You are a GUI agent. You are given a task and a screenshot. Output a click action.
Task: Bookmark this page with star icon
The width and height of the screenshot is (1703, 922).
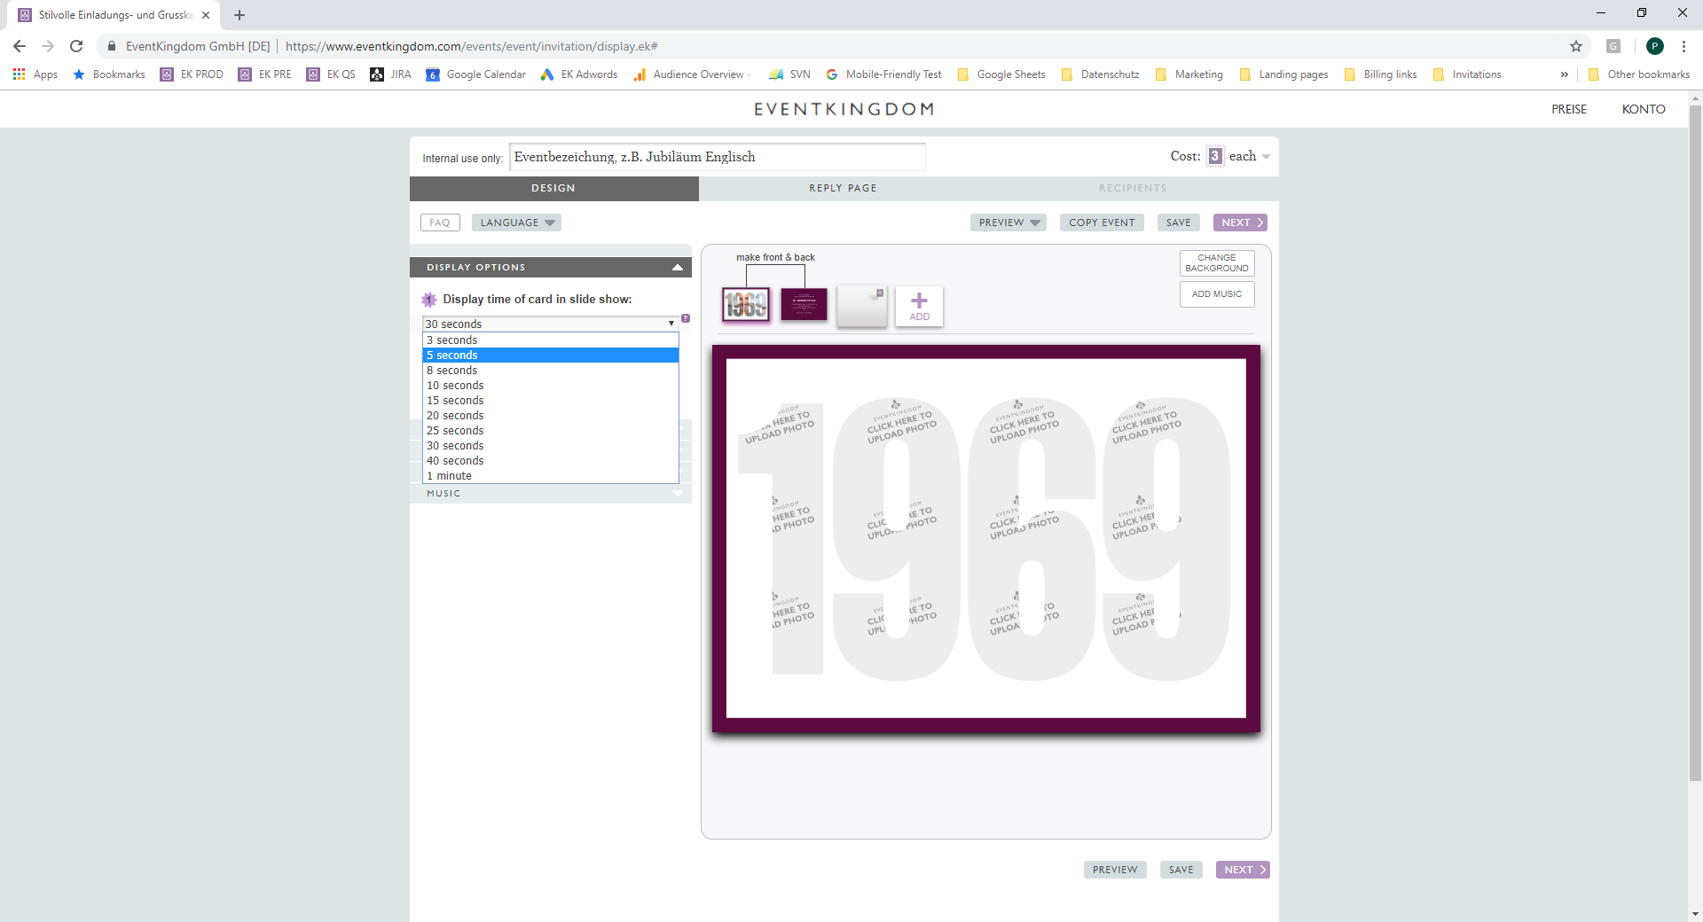point(1575,46)
